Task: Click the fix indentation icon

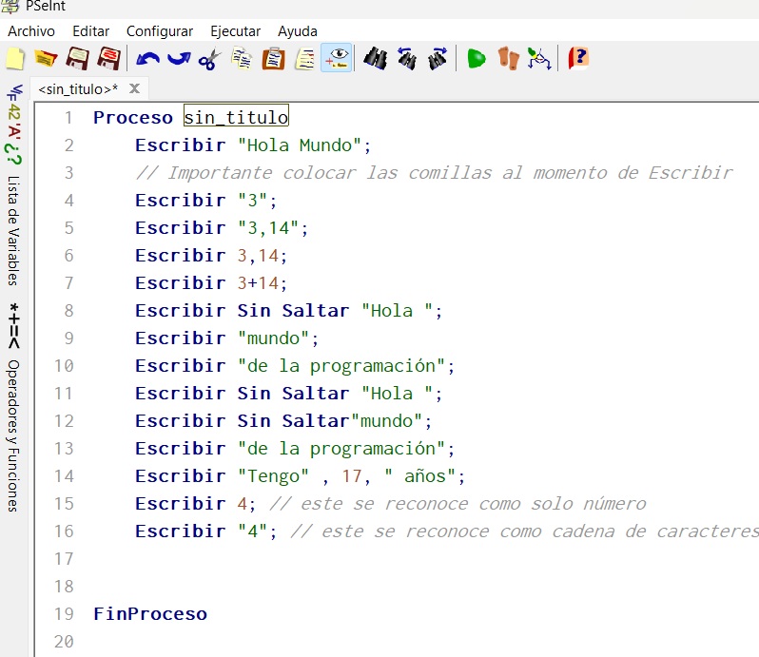Action: tap(304, 59)
